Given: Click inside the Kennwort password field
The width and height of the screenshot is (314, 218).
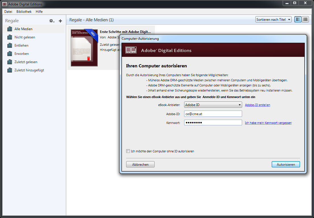Looking at the screenshot, I should 213,123.
